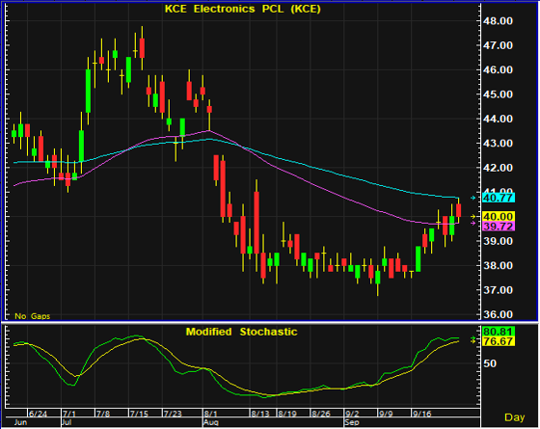The height and width of the screenshot is (429, 540).
Task: Click the 7/8 date marker
Action: coord(103,414)
